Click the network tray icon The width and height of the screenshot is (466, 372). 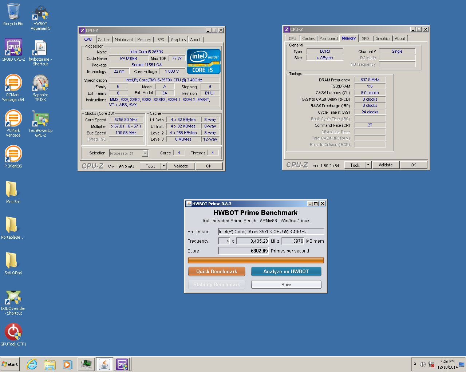(x=431, y=364)
